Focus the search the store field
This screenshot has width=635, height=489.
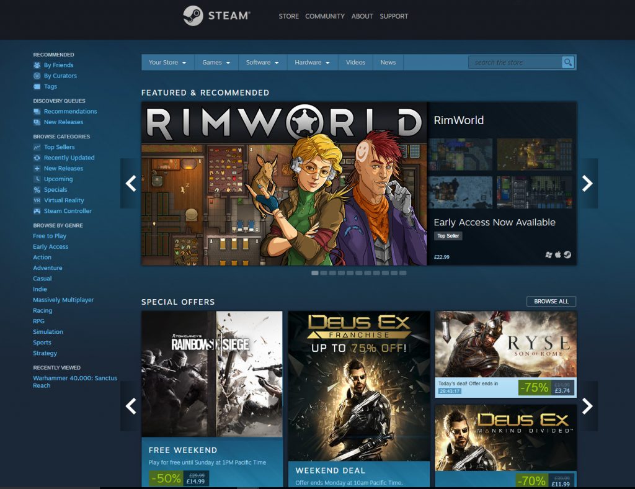515,63
